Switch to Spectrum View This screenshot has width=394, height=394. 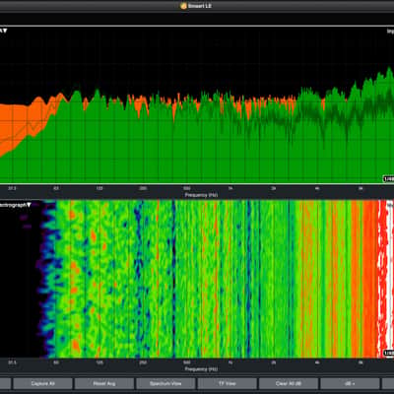click(x=165, y=383)
